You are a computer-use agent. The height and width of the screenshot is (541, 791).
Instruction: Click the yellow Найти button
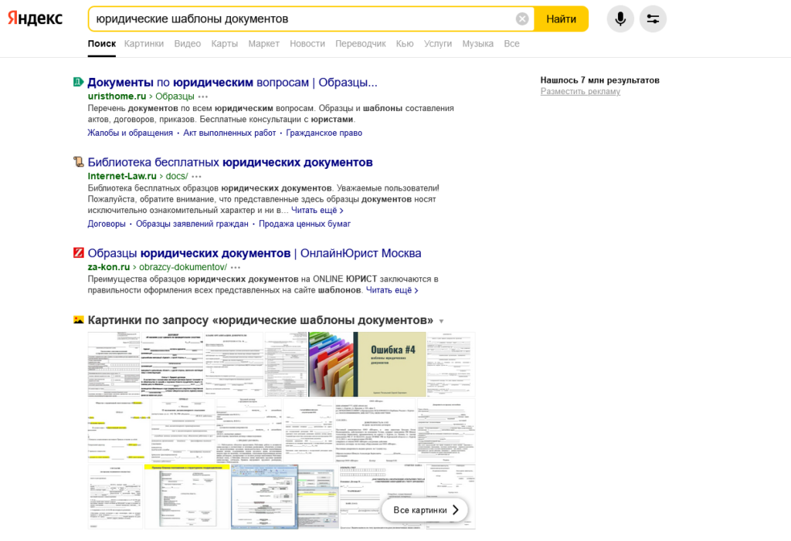click(561, 19)
